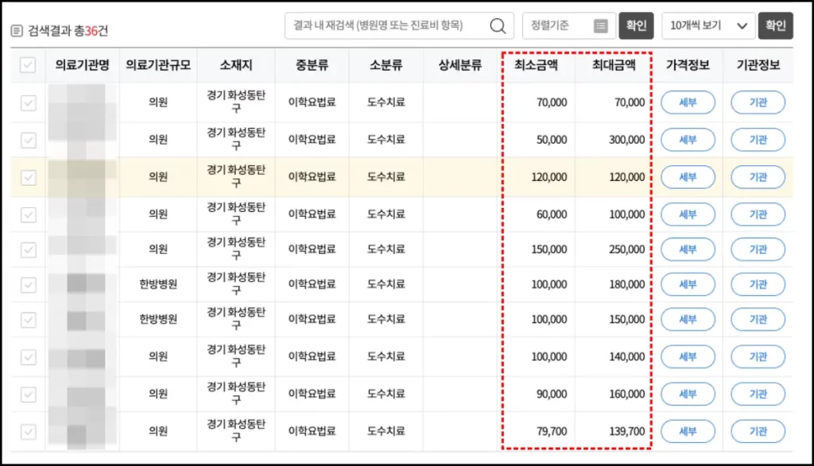Screen dimensions: 814x466
Task: Click the 최소금액 column header
Action: (537, 65)
